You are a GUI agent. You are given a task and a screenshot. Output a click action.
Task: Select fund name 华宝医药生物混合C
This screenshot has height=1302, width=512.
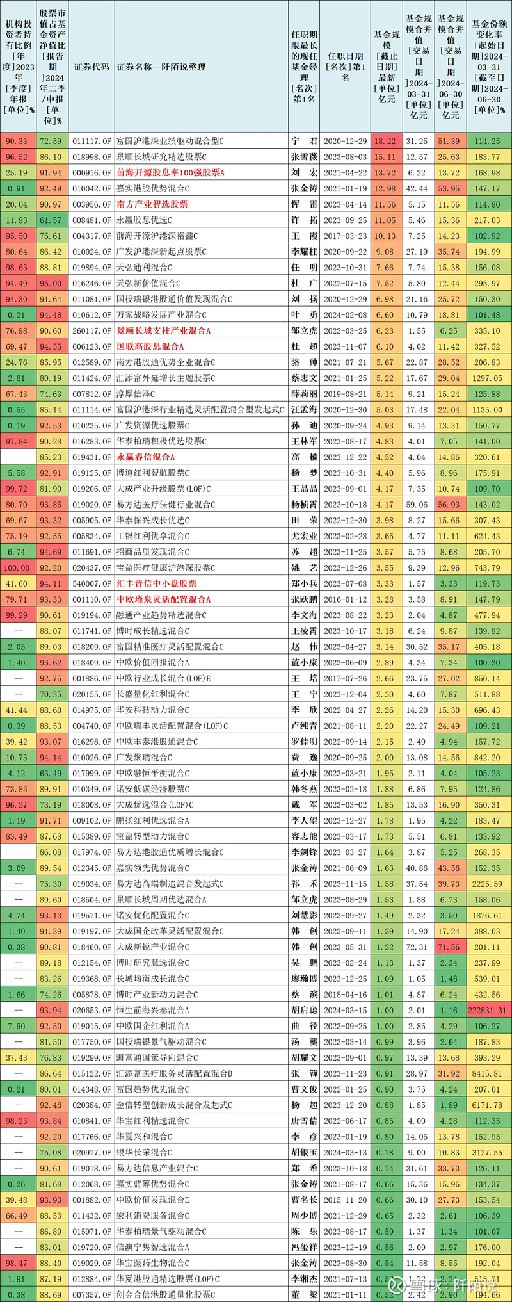pos(153,1263)
